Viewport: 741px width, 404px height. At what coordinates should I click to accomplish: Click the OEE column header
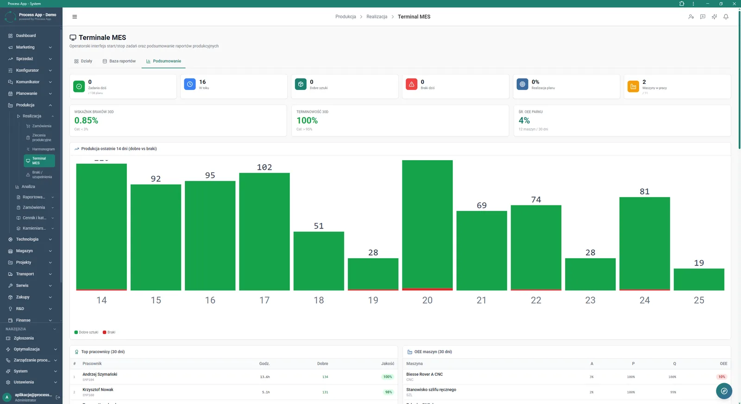click(723, 364)
